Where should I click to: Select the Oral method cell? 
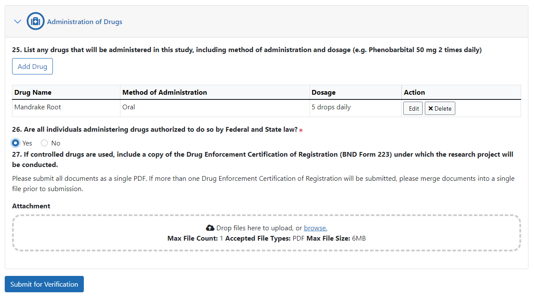(129, 107)
